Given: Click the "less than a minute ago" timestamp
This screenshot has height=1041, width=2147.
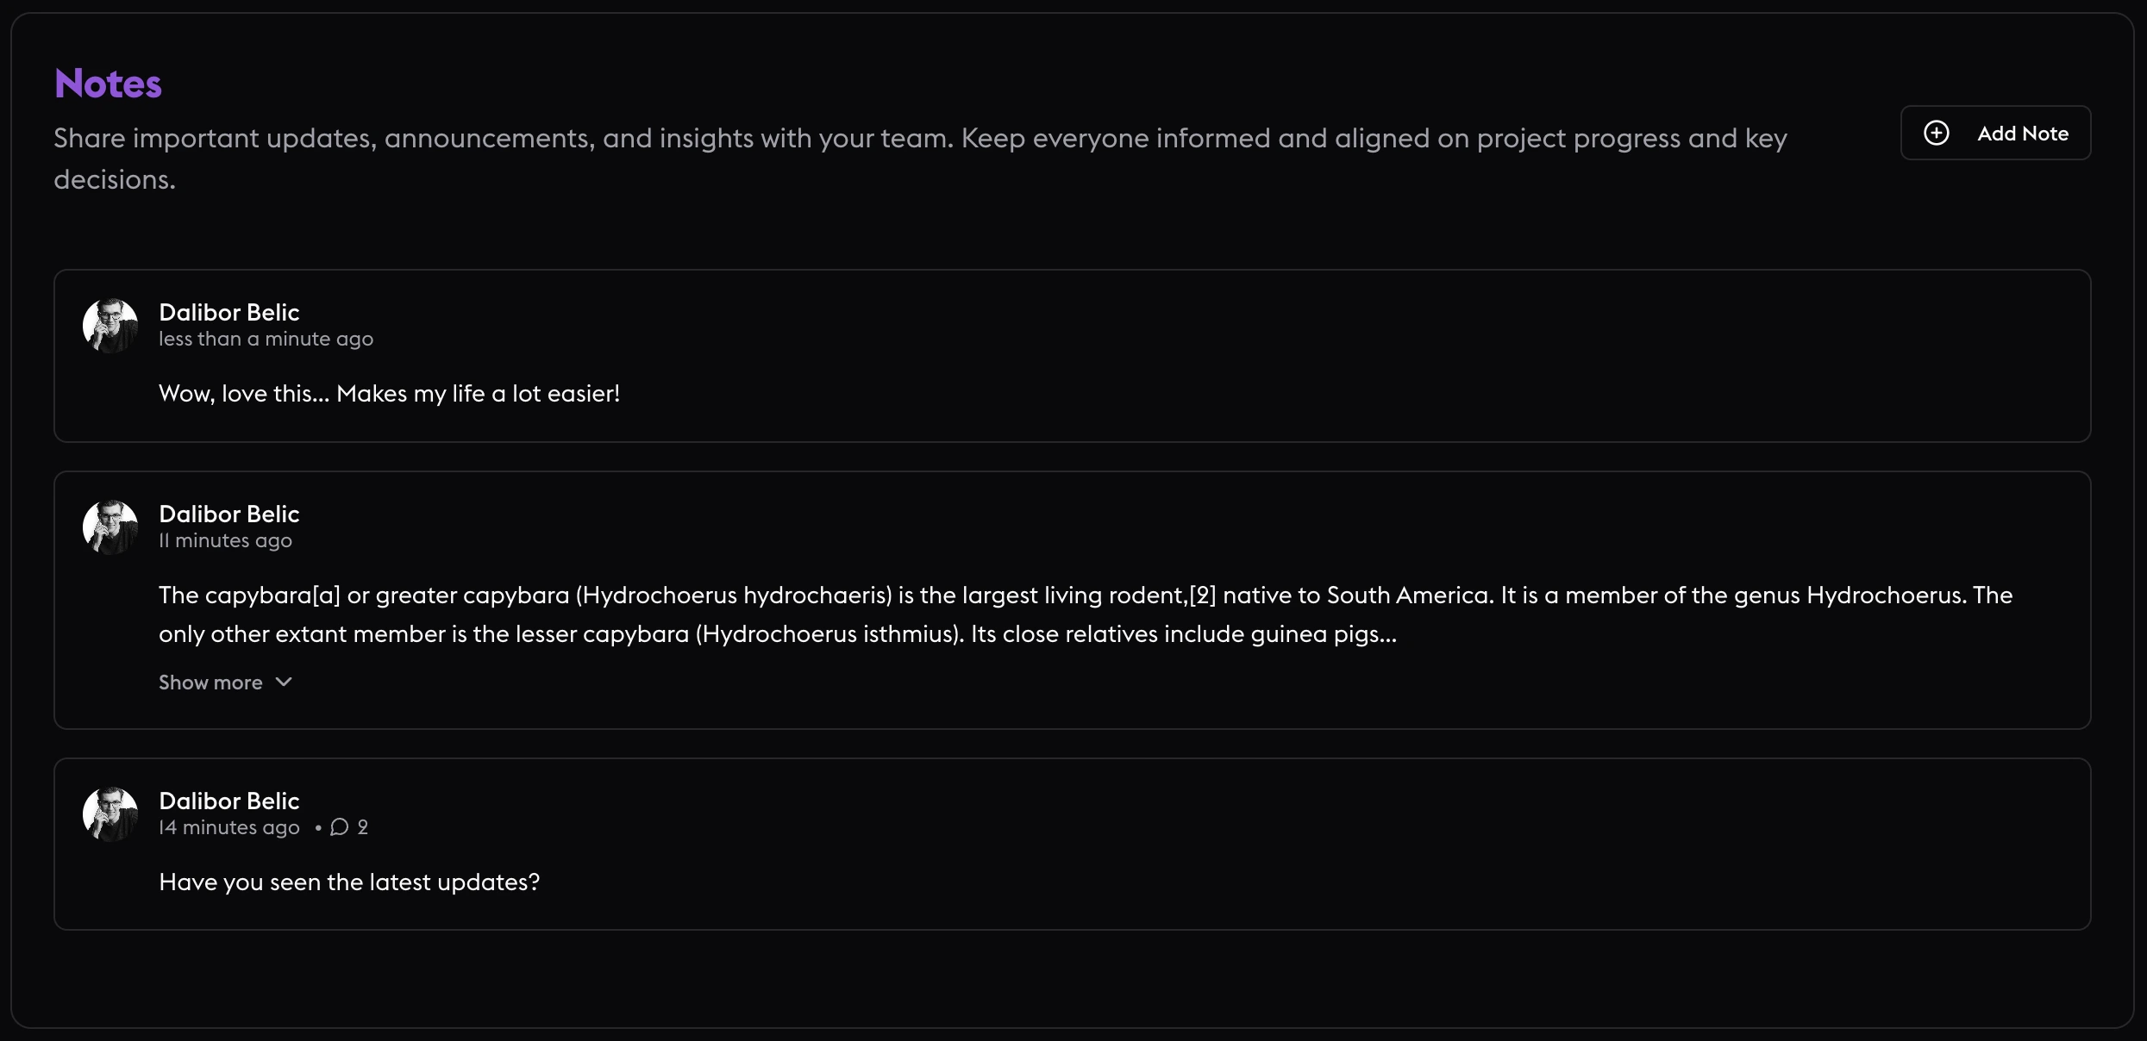Looking at the screenshot, I should pos(266,339).
